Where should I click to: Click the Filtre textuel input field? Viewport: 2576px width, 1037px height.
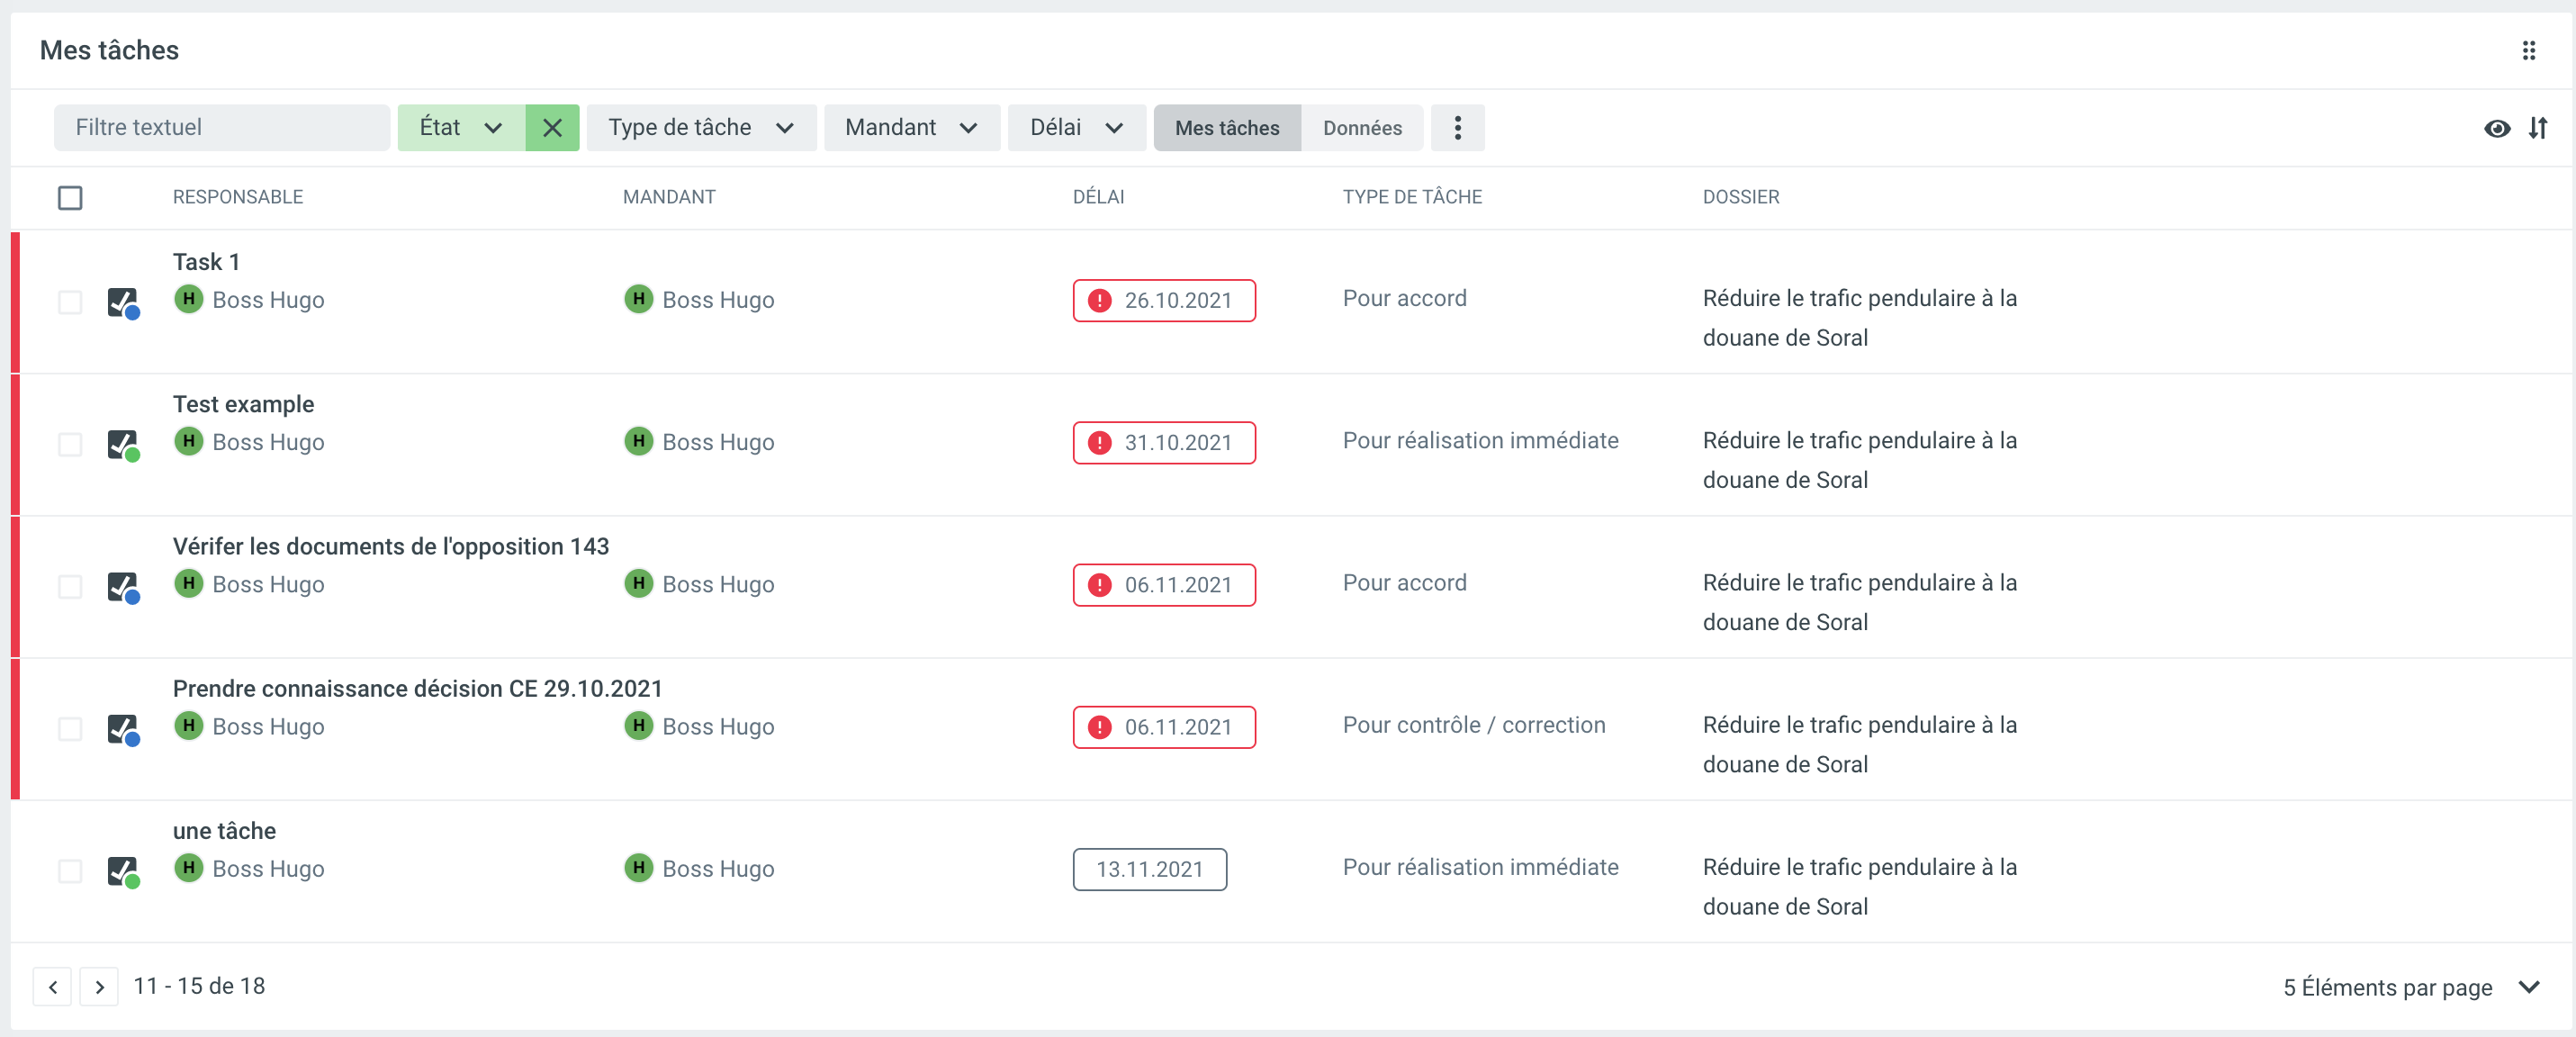[222, 128]
